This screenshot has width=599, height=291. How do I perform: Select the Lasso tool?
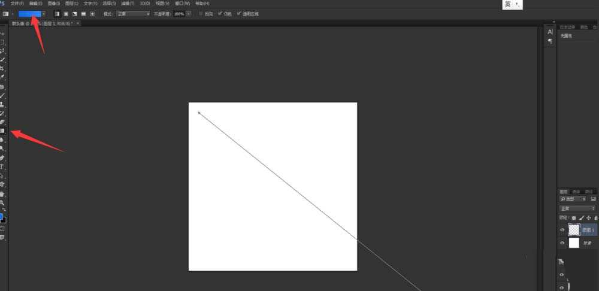[2, 51]
